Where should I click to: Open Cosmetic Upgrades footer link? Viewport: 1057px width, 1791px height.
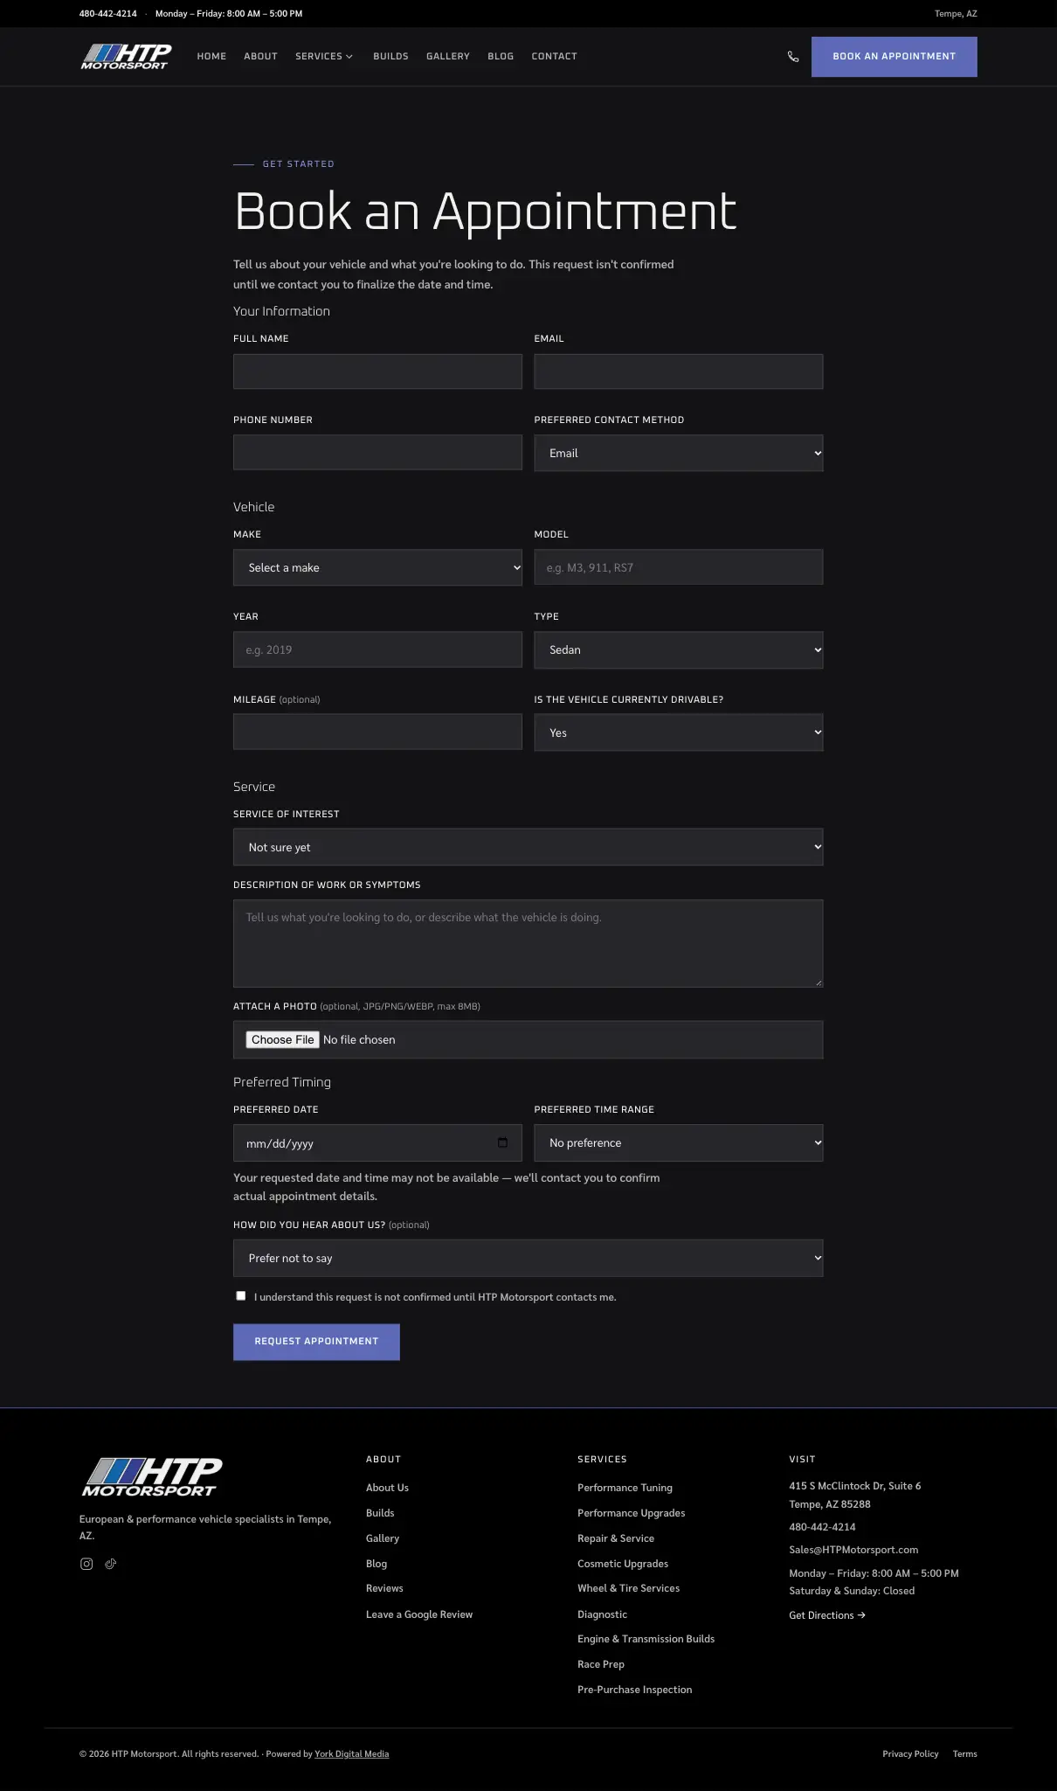point(623,1564)
